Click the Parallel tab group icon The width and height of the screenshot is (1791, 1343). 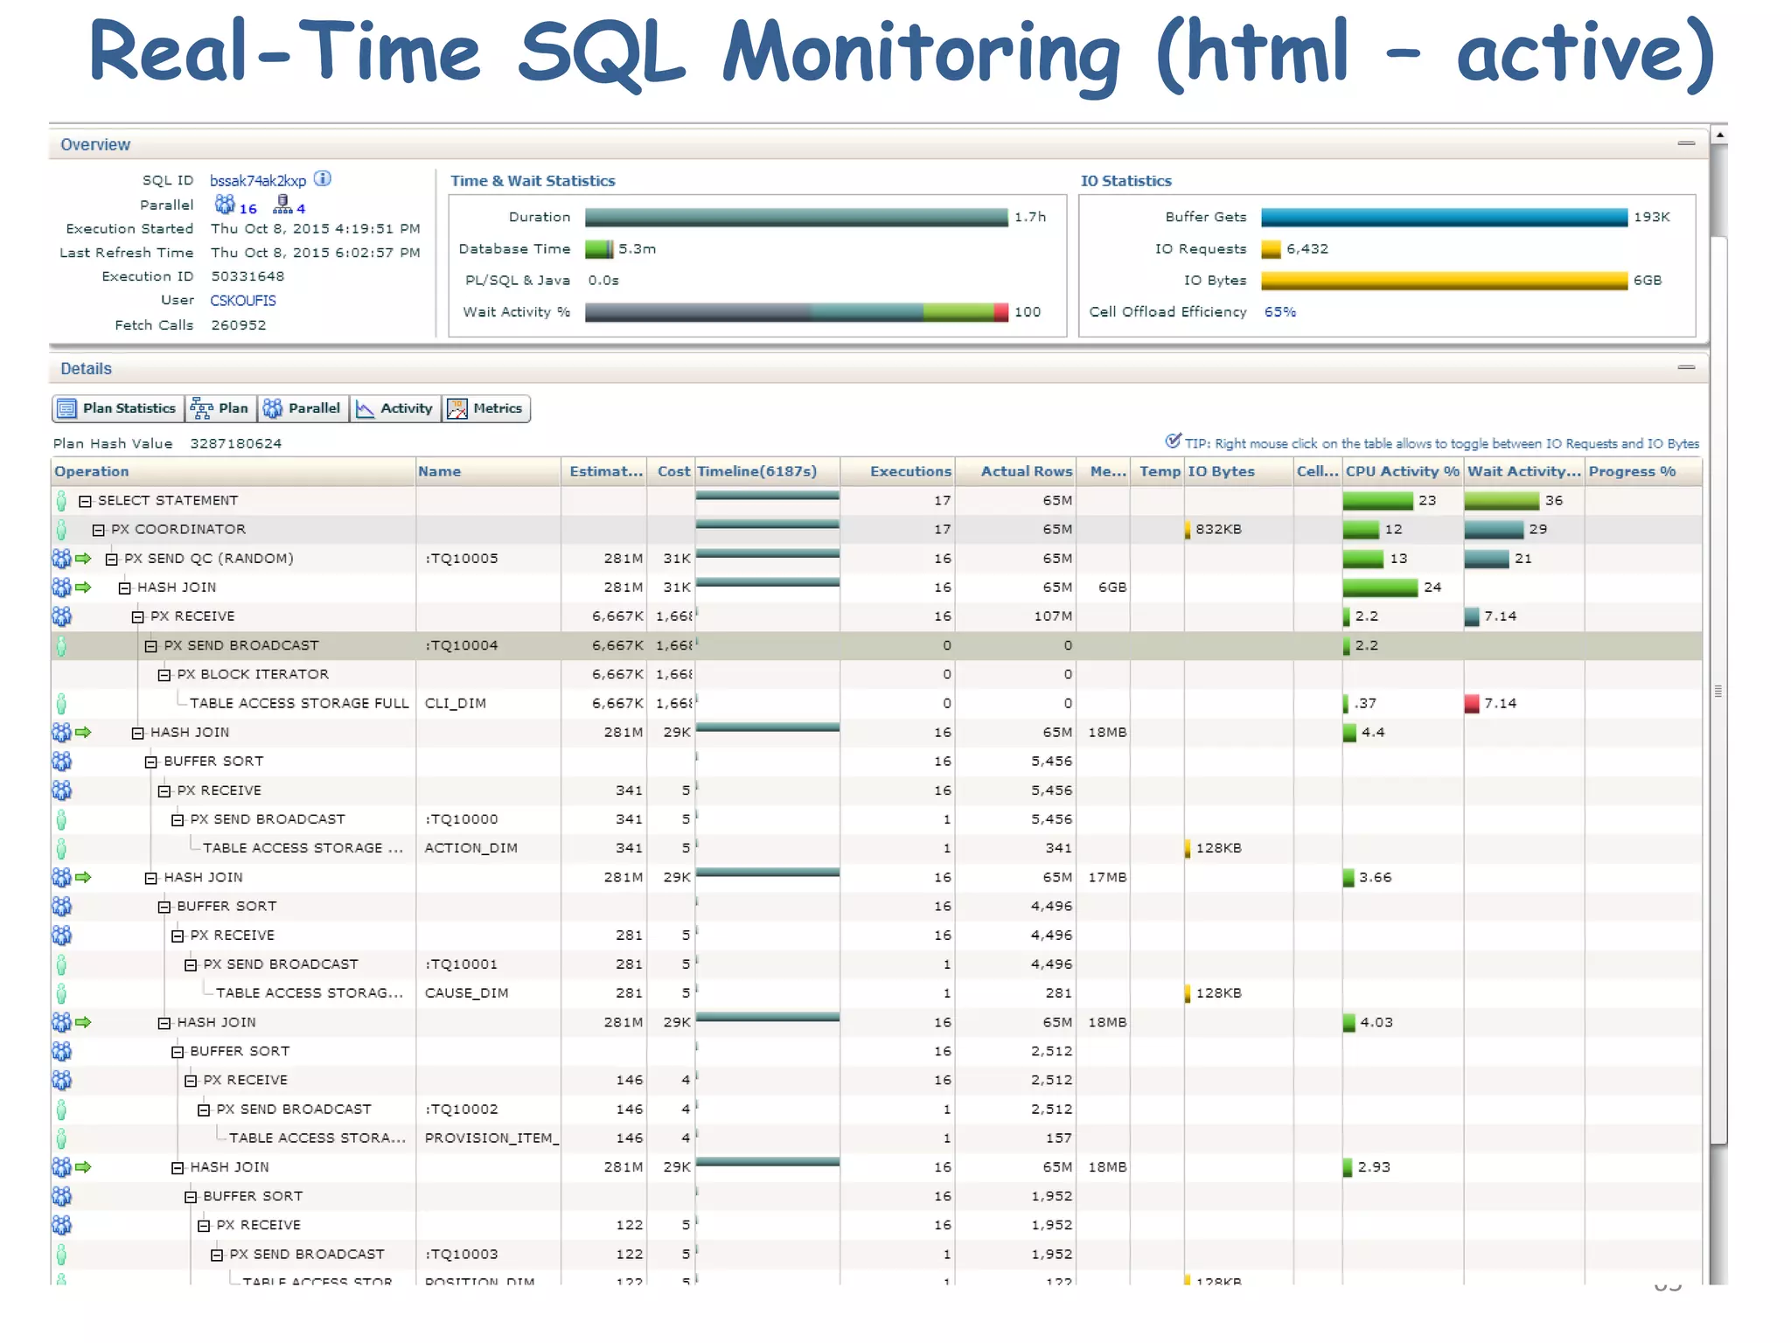(x=273, y=408)
